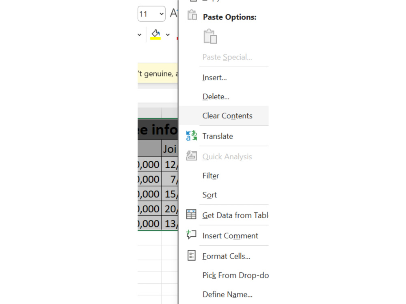Viewport: 406px width, 304px height.
Task: Click the Get Data from Table icon
Action: click(191, 214)
